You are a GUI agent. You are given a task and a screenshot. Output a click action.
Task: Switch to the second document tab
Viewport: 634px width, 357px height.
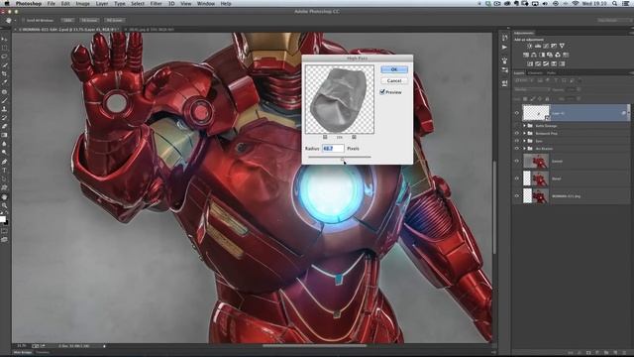pyautogui.click(x=150, y=30)
